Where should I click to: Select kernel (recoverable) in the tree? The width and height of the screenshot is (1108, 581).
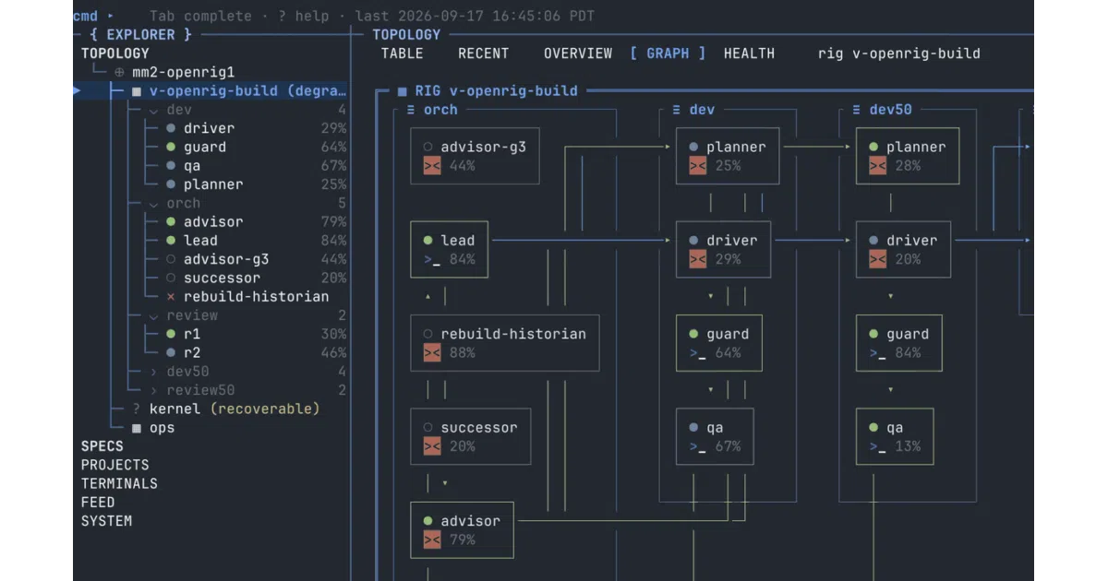coord(225,409)
